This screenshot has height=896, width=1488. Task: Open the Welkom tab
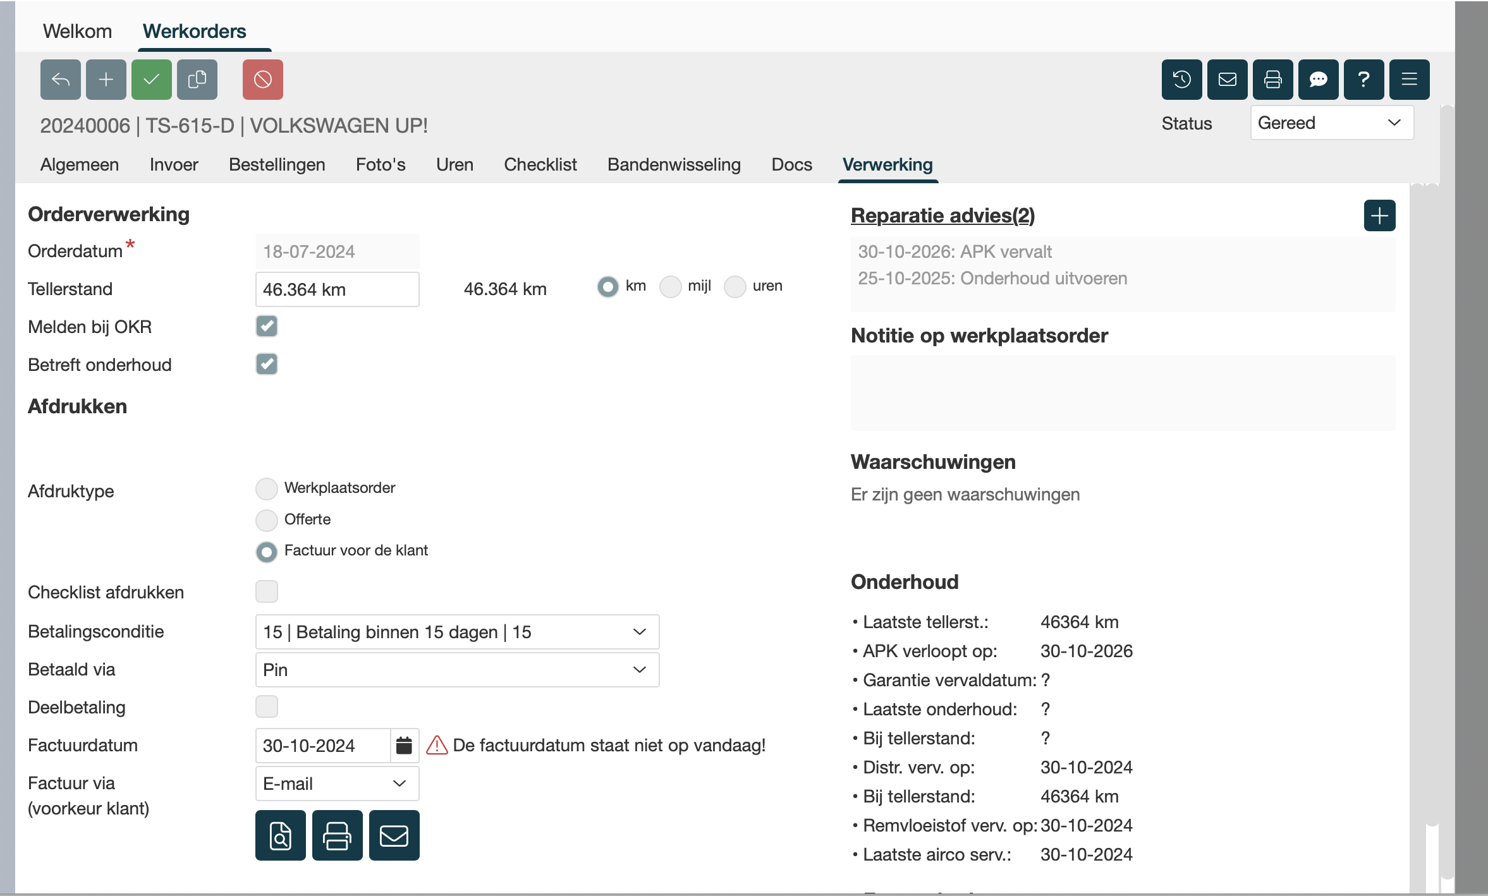coord(77,32)
